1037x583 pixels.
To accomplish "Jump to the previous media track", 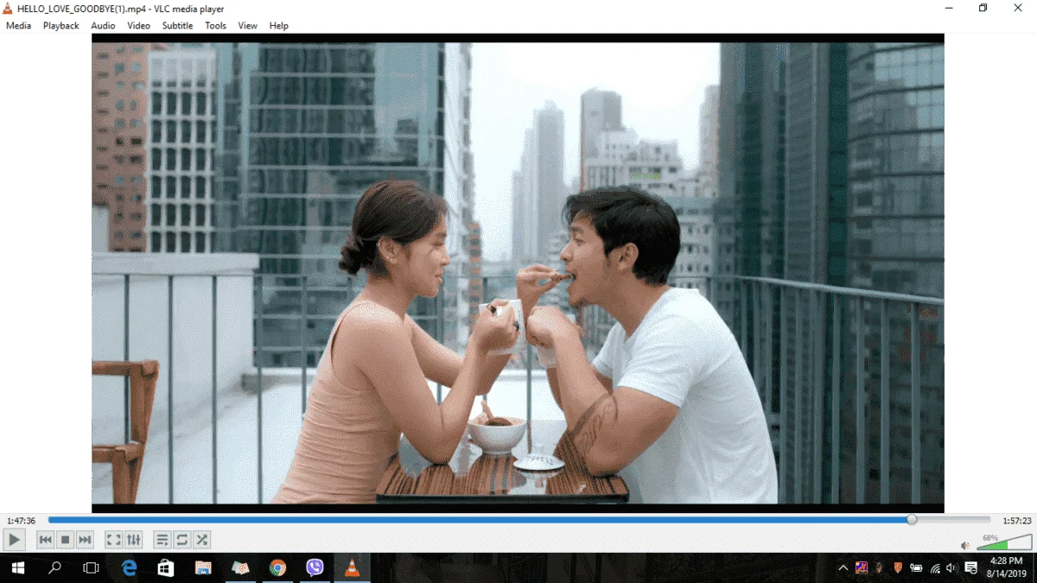I will [45, 540].
